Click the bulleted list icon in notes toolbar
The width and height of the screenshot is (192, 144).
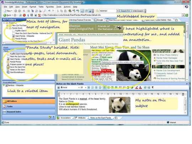coord(121,87)
